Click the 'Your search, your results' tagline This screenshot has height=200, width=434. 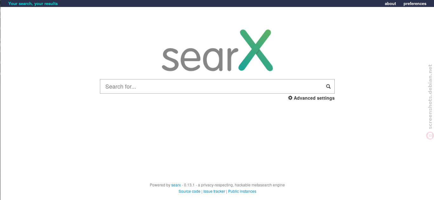(33, 4)
